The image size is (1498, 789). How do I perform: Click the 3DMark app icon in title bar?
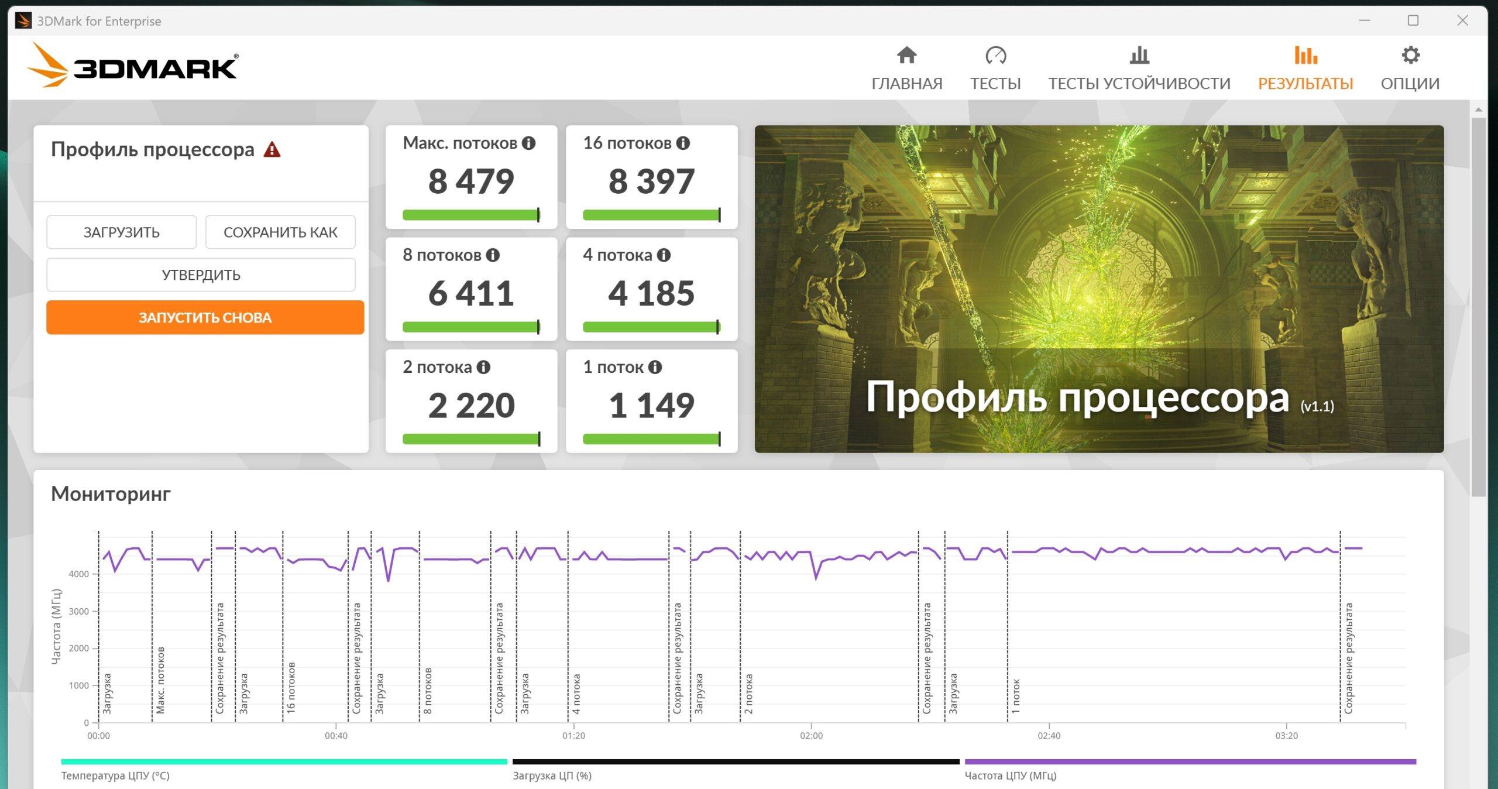point(23,21)
